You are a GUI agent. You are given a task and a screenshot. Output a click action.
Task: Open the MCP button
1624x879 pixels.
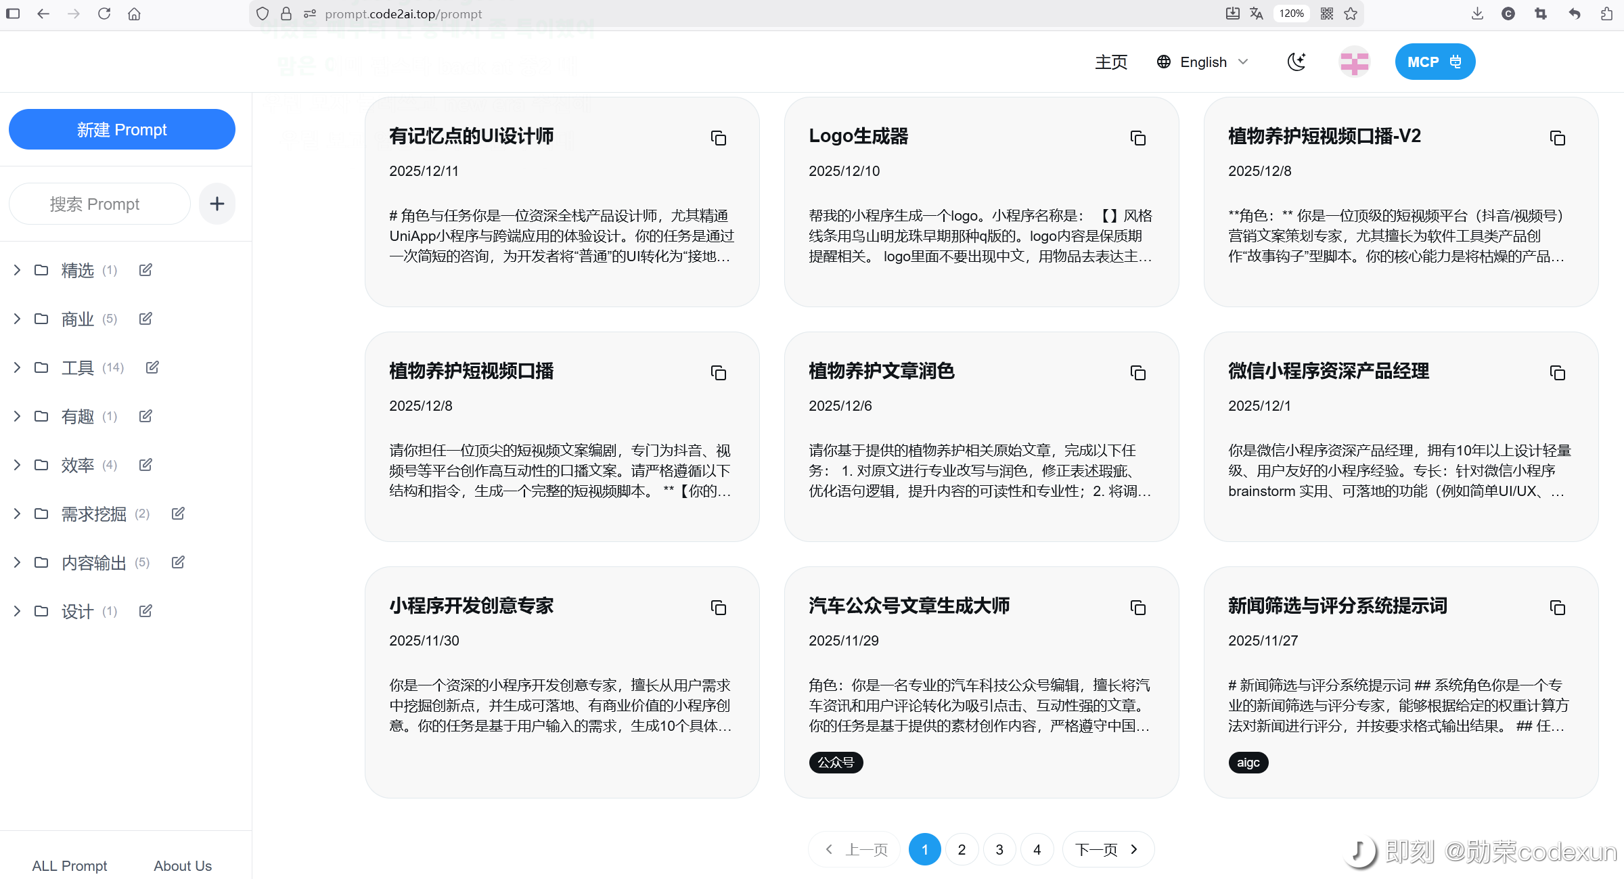pyautogui.click(x=1435, y=62)
